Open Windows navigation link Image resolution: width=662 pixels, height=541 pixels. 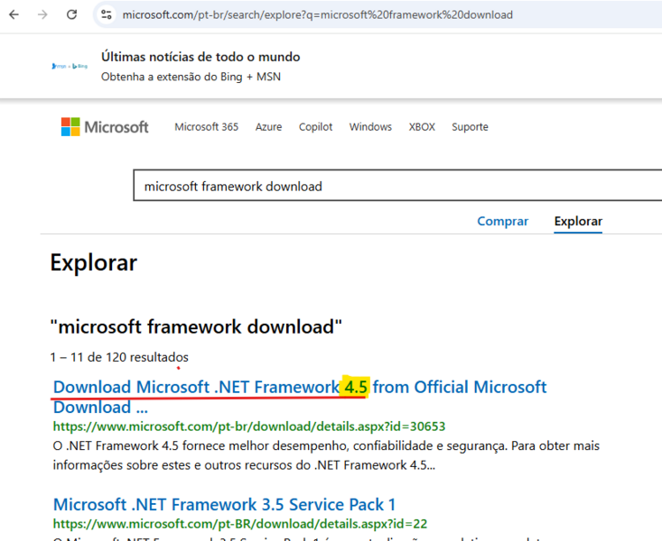click(370, 127)
